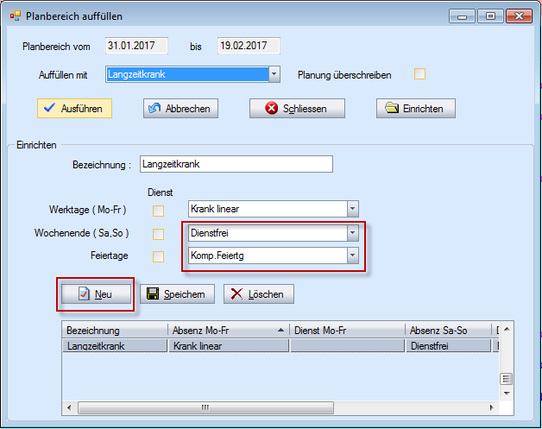Click the Ausführen button with the blue checkmark
Viewport: 542px width, 429px height.
75,109
